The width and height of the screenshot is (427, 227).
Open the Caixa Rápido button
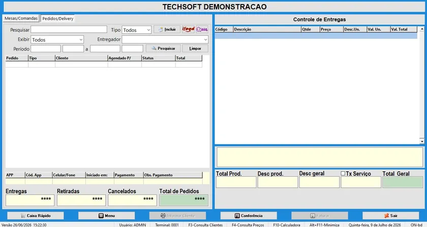36,215
